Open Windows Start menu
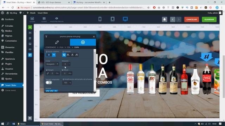The image size is (225, 126). pyautogui.click(x=2, y=124)
